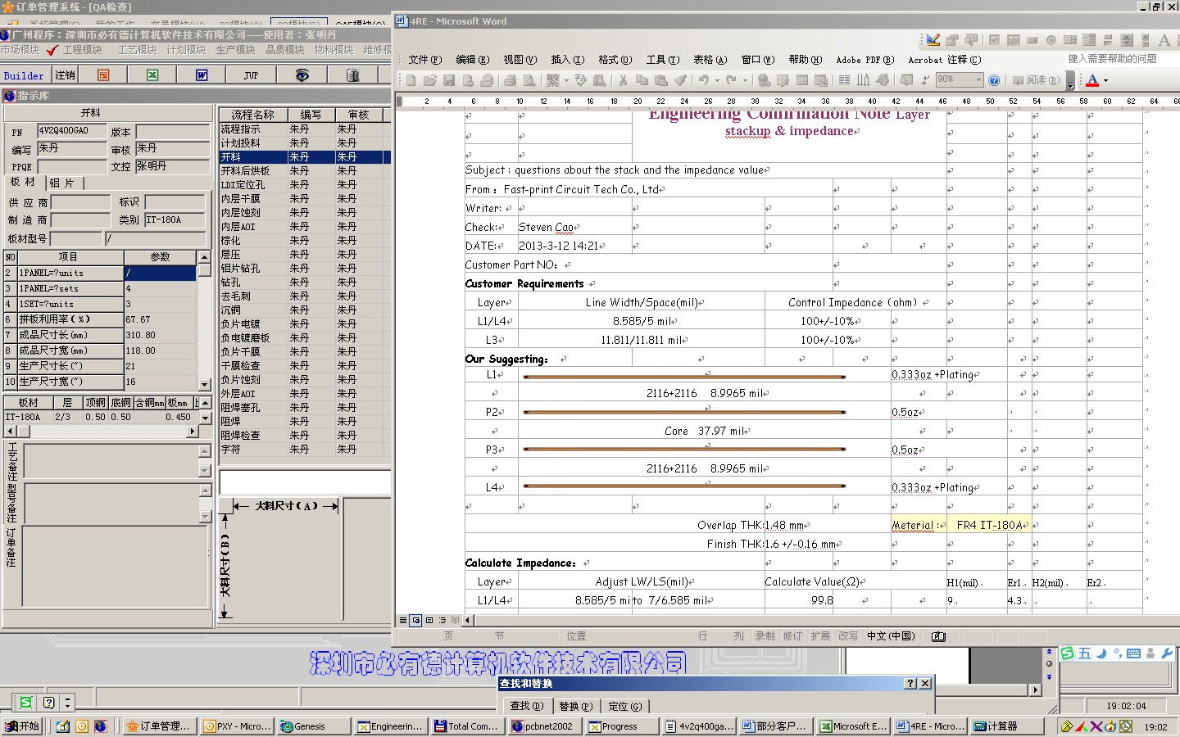
Task: Click the Copy icon in Word toolbar
Action: tap(641, 79)
